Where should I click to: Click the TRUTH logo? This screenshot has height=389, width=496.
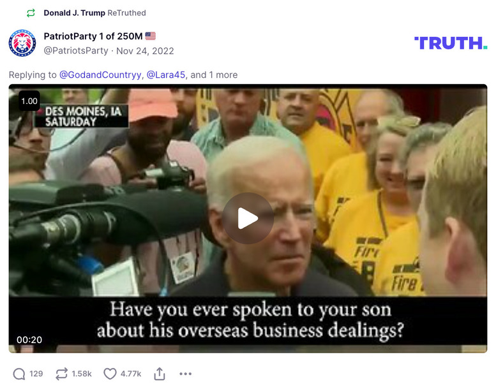pos(451,43)
